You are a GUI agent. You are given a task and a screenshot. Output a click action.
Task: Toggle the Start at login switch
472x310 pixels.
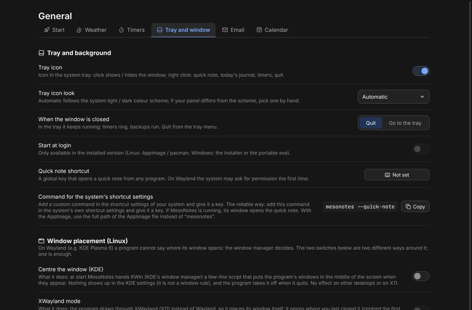point(421,149)
